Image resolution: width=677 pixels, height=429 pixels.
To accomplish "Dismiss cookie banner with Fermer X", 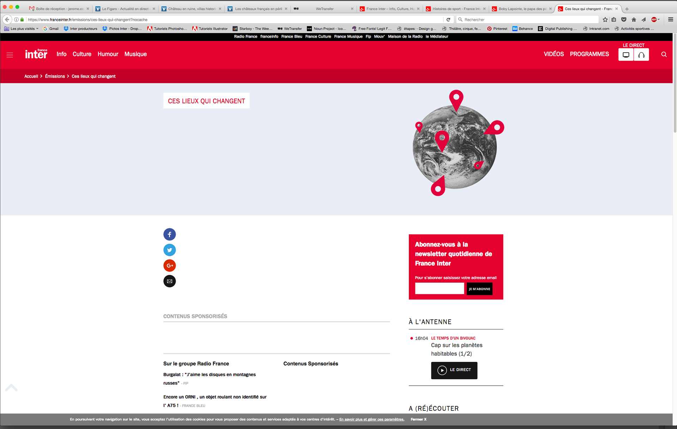I will [x=419, y=419].
